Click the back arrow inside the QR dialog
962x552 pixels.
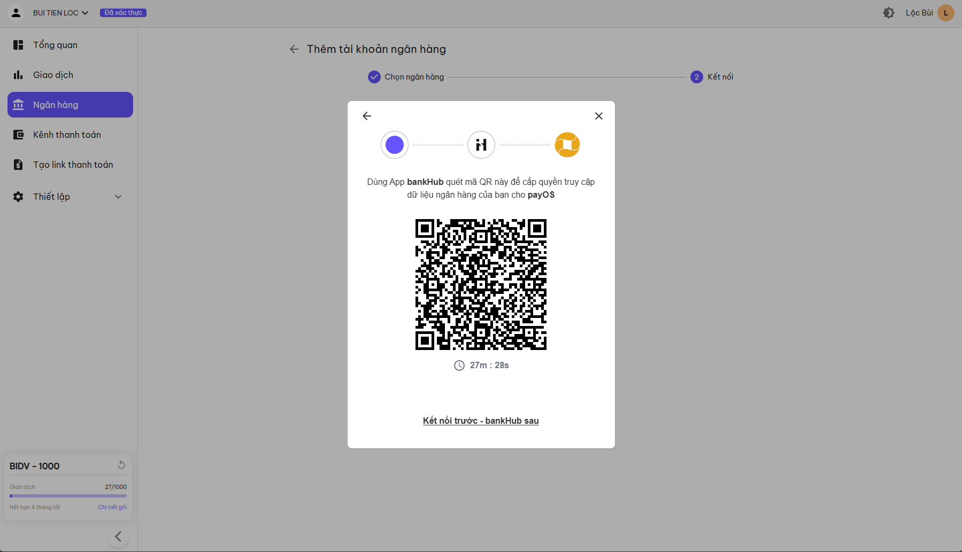point(367,116)
